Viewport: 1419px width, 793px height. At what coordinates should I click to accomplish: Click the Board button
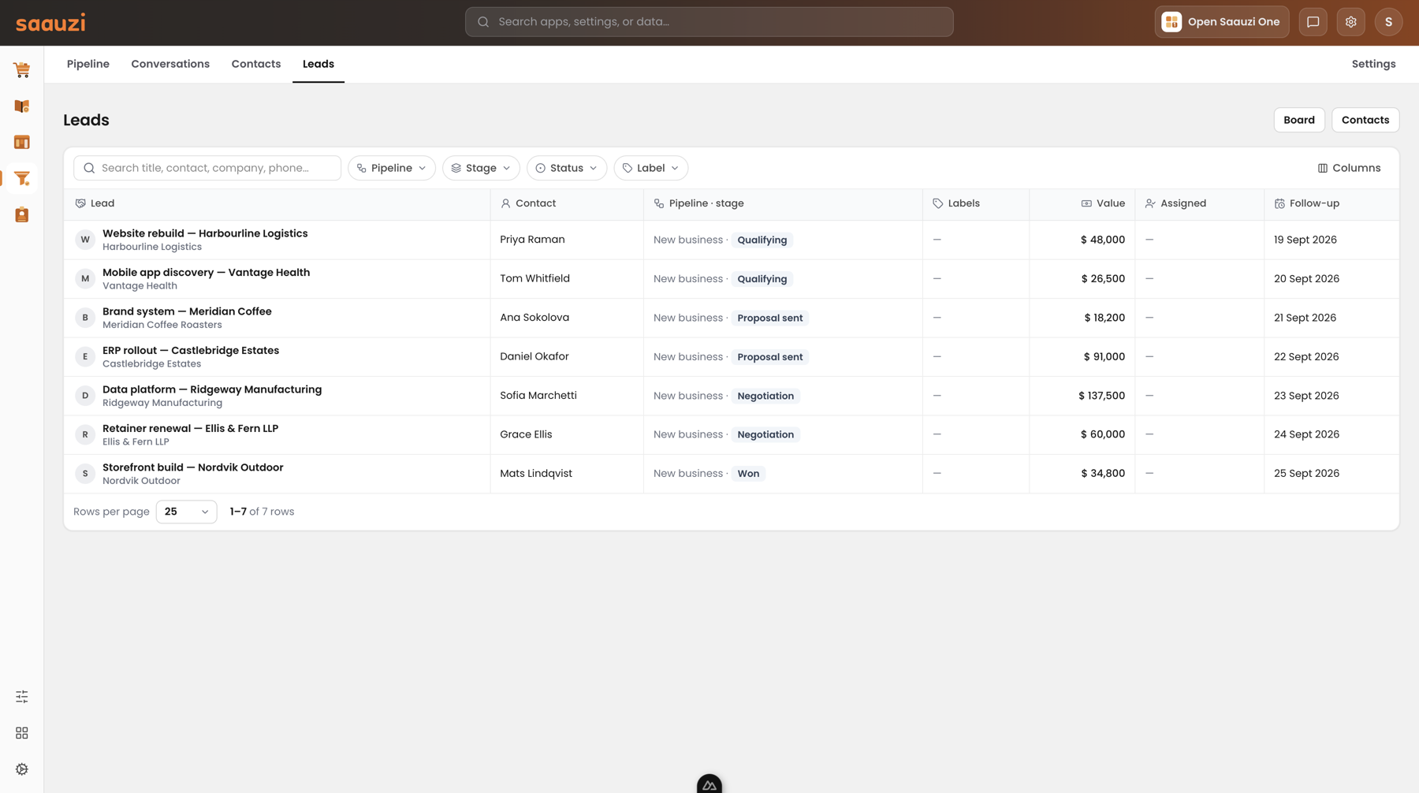point(1299,120)
